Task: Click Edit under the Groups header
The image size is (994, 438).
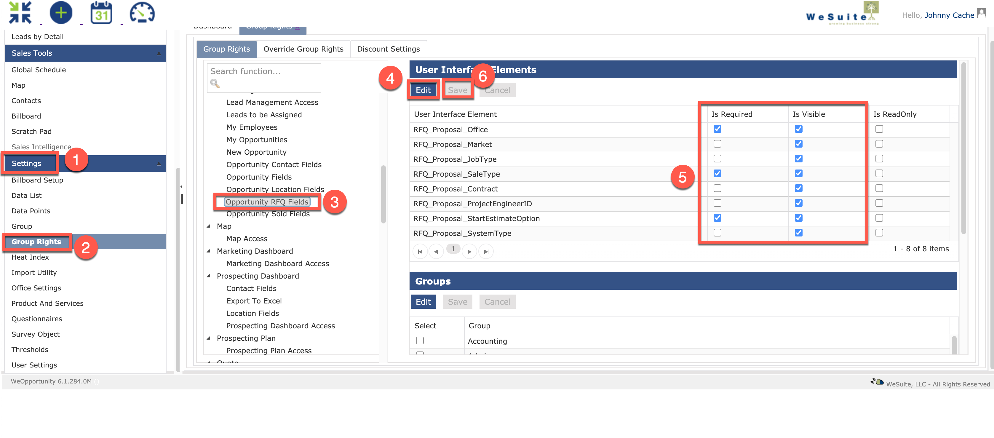Action: (423, 301)
